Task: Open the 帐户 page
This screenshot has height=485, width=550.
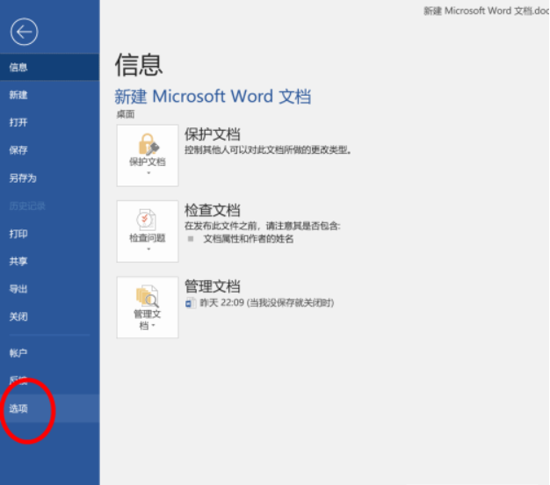Action: (x=49, y=353)
